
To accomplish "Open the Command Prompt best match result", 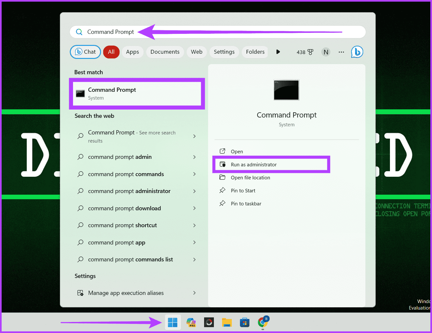I will [137, 94].
